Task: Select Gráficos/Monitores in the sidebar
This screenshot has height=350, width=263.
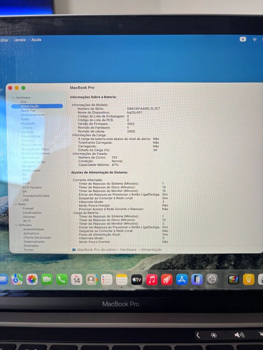Action: point(36,153)
